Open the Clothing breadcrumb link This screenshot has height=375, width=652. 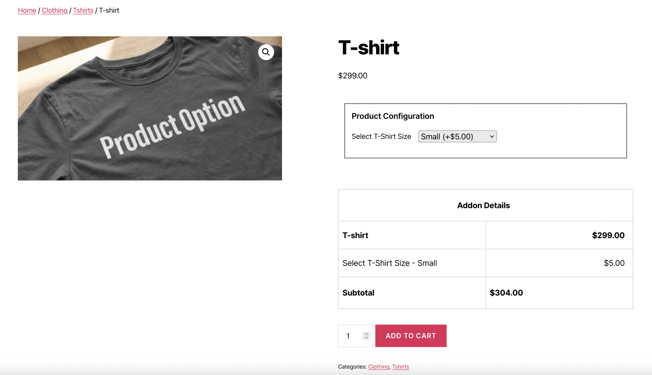coord(54,10)
